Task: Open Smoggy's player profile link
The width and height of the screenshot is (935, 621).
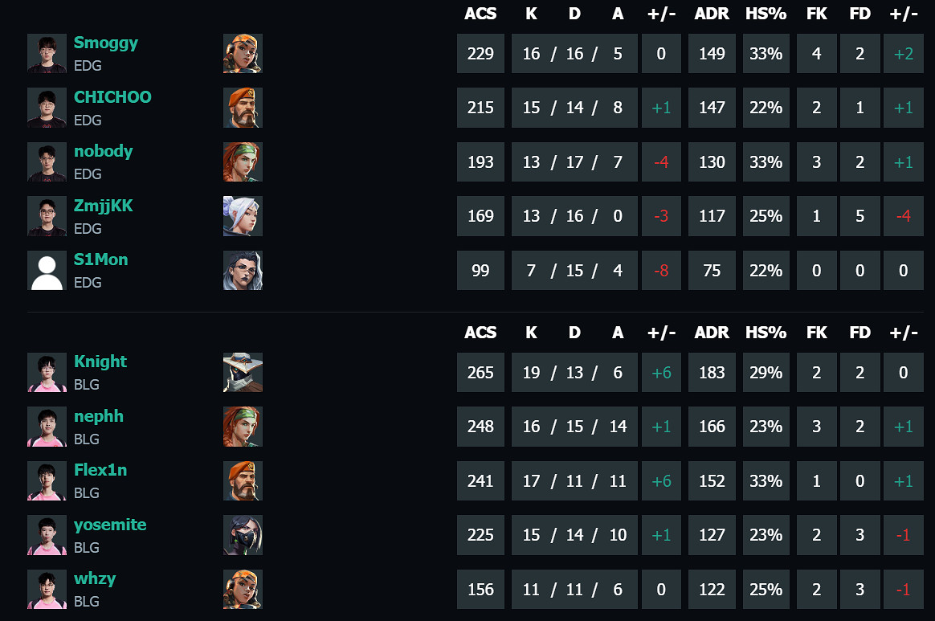Action: 106,43
